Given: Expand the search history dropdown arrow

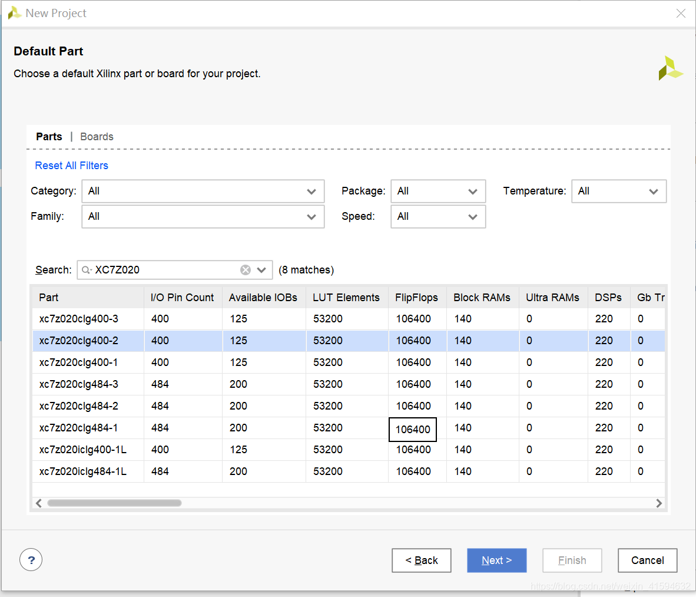Looking at the screenshot, I should [x=261, y=270].
